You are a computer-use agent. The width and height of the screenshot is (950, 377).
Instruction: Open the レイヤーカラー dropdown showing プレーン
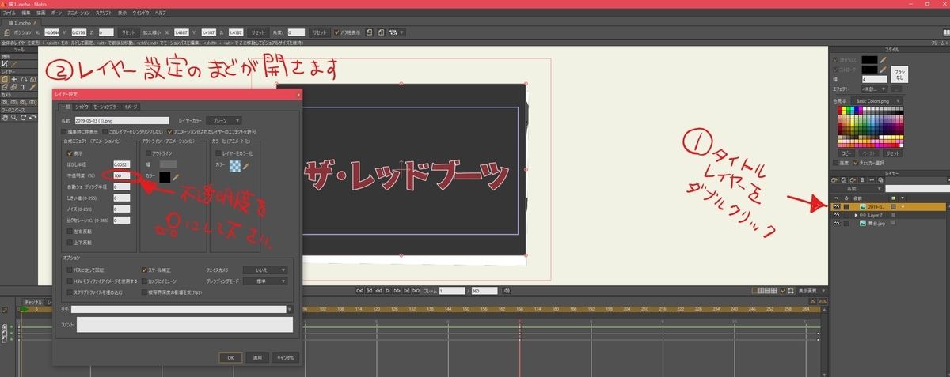(224, 120)
